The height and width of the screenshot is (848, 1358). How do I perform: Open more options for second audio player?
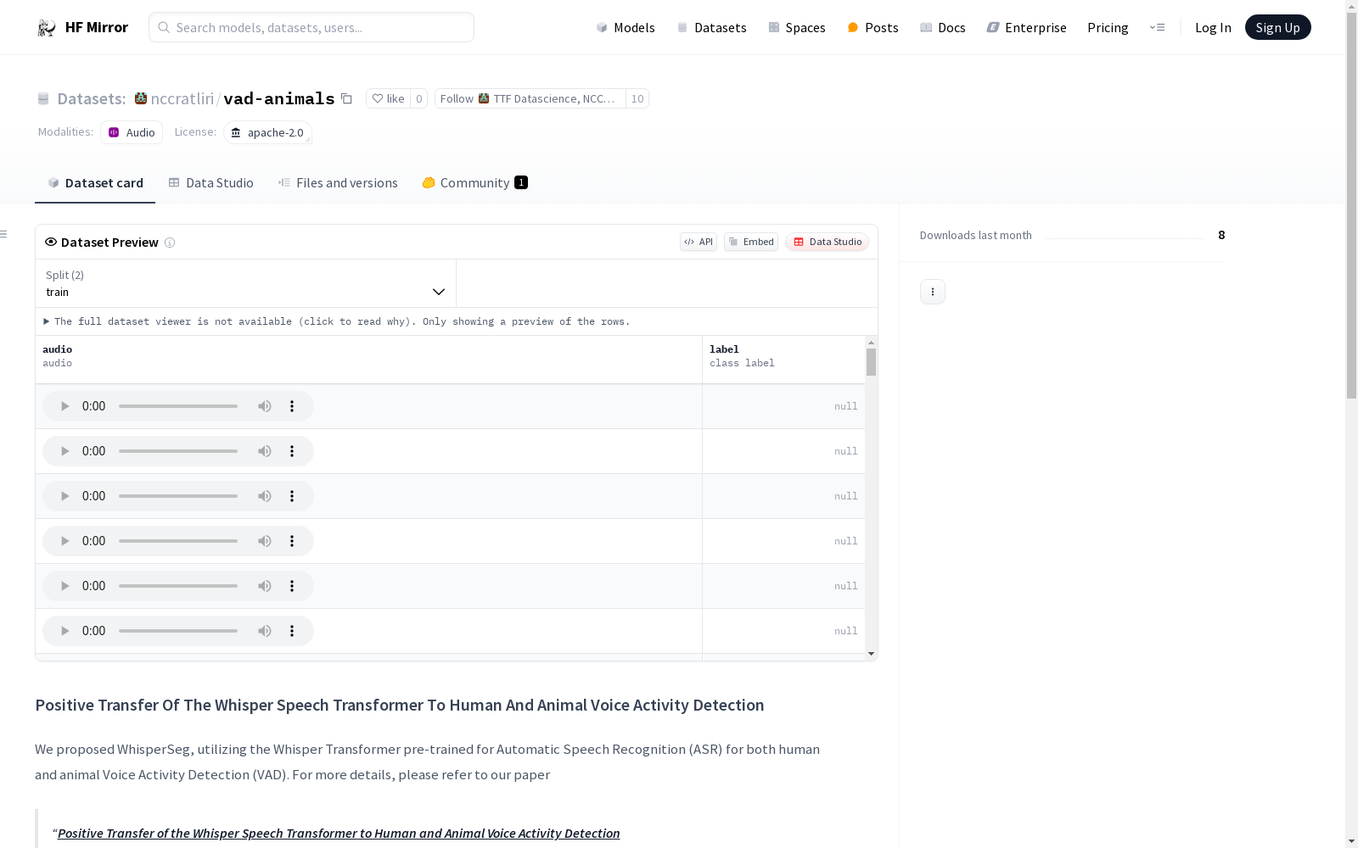(292, 451)
